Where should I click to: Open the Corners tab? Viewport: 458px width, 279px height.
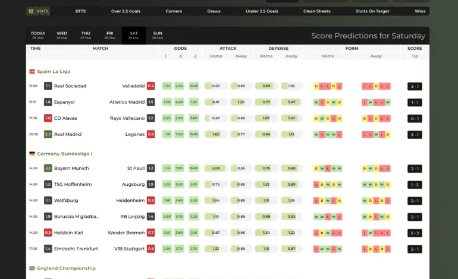coord(174,11)
